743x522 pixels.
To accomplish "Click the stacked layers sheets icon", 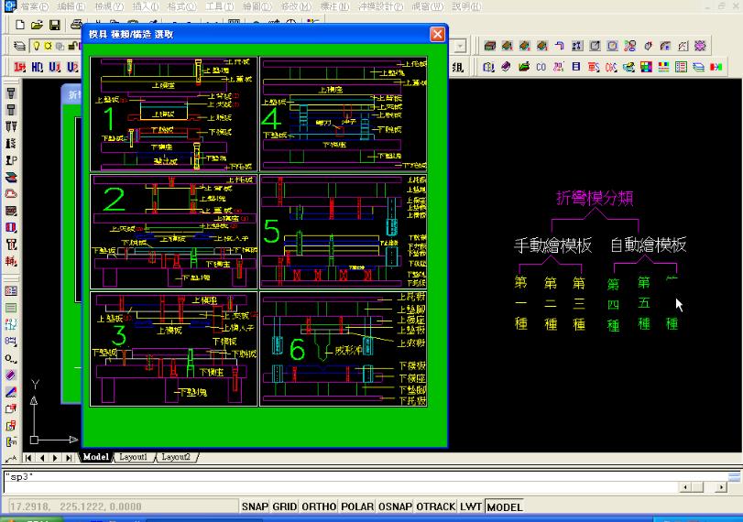I will tap(698, 67).
